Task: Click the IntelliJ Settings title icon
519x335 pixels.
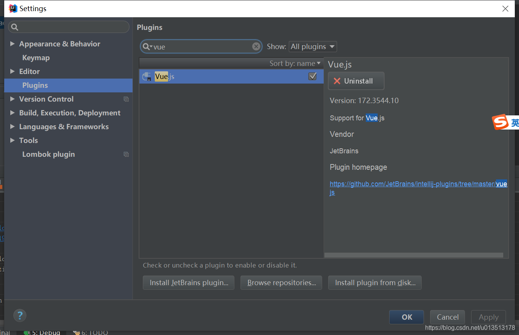Action: coord(13,8)
